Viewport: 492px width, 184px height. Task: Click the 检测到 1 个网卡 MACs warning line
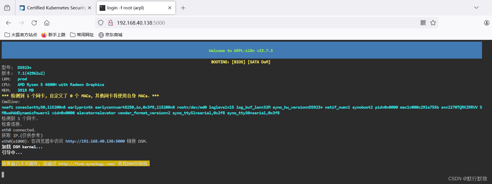point(80,96)
